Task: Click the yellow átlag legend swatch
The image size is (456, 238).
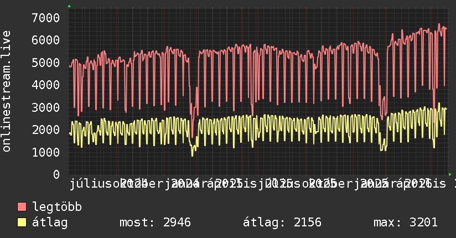Action: pos(22,223)
